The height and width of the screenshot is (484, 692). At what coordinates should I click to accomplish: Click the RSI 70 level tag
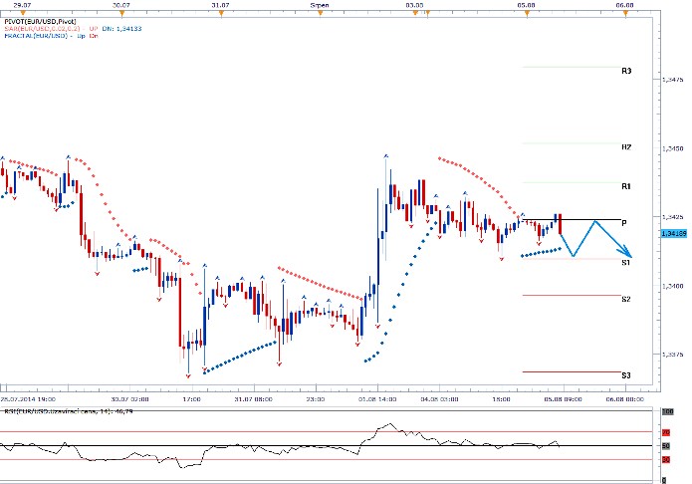coord(665,432)
